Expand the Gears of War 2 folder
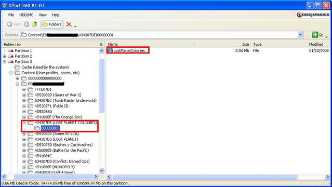Screen dimensions: 332x187 tap(24, 95)
